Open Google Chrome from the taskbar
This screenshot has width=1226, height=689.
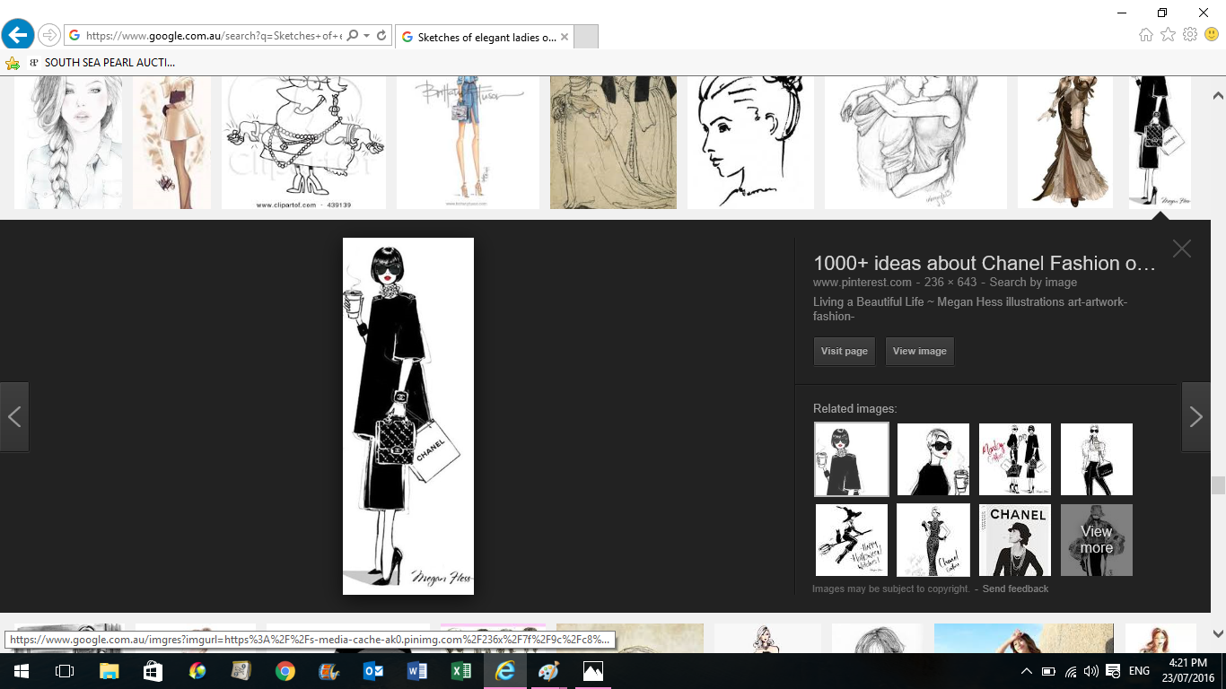click(x=285, y=671)
